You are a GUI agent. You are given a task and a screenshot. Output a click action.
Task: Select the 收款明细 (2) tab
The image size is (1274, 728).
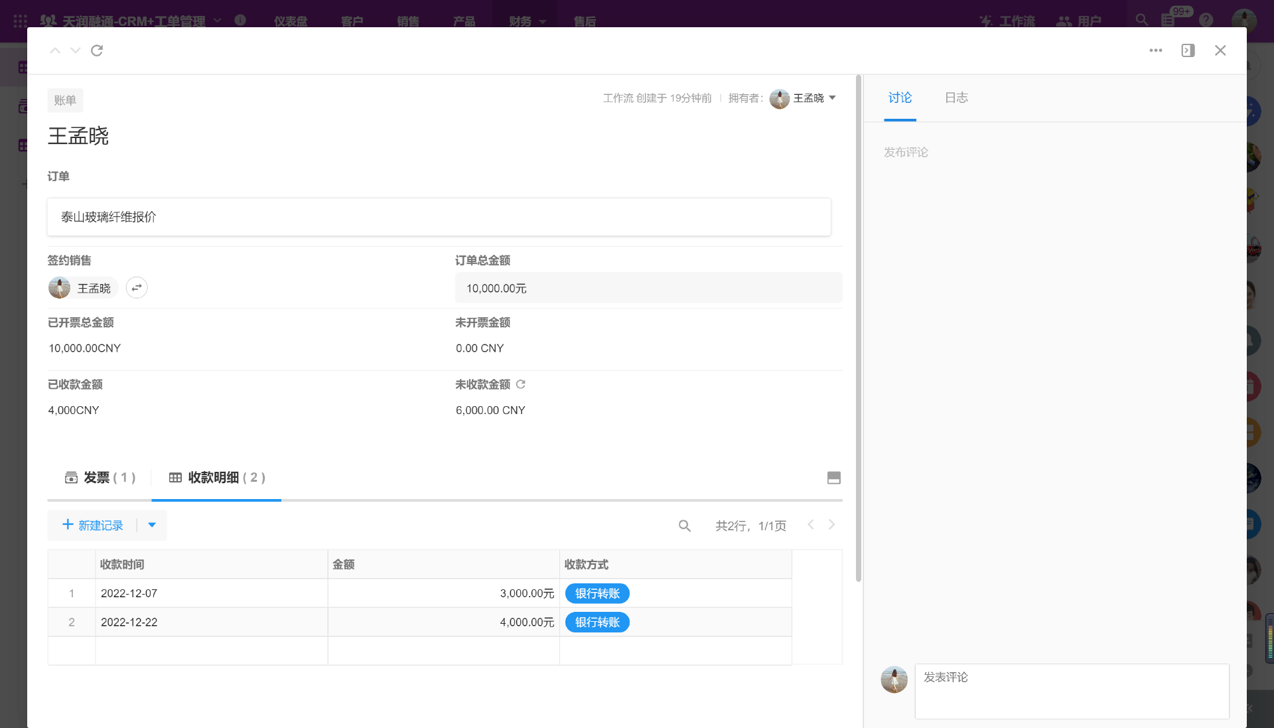(x=217, y=477)
